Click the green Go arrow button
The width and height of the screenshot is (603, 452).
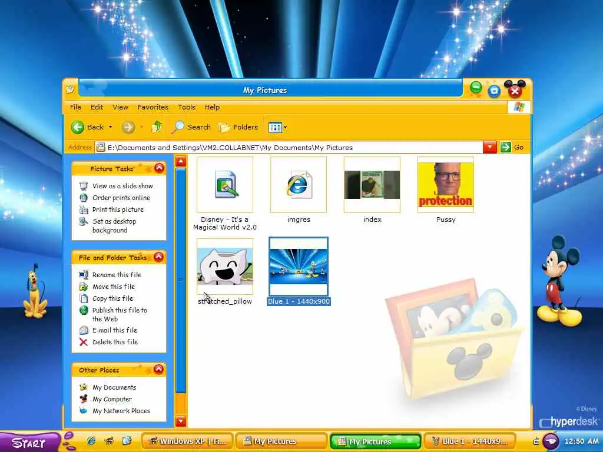pos(506,147)
